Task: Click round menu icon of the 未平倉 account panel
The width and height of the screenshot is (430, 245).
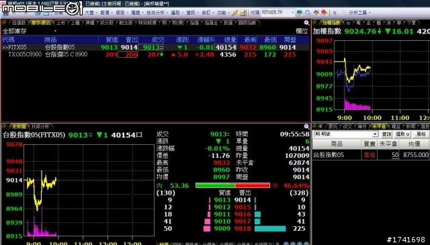Action: 315,126
